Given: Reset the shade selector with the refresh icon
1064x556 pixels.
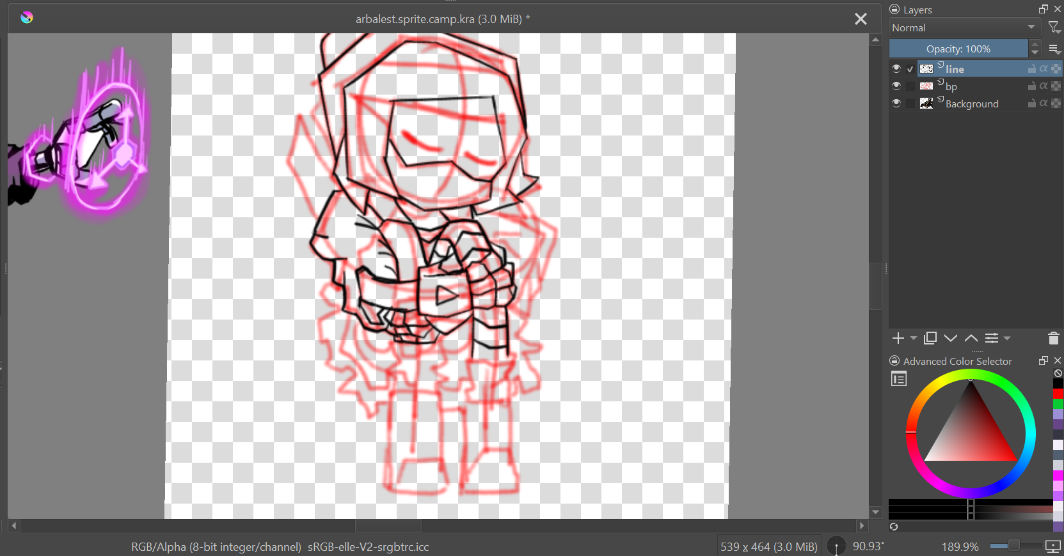Looking at the screenshot, I should tap(894, 527).
